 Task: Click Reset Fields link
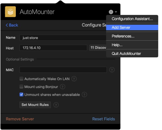(104, 119)
